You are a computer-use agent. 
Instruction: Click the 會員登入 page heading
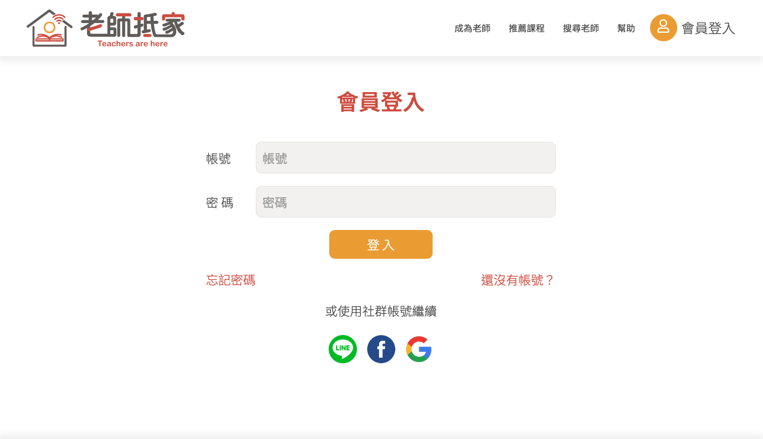click(x=381, y=102)
